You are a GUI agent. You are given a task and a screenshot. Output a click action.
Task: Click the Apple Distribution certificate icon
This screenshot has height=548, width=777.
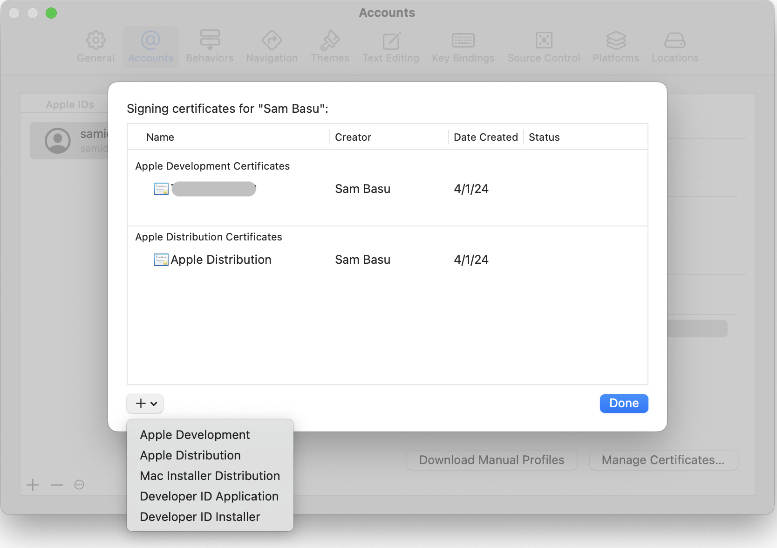[161, 260]
